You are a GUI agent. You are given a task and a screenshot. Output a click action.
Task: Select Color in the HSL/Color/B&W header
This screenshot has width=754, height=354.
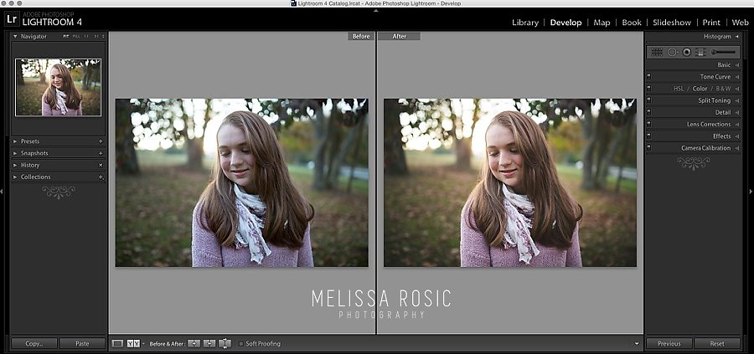pos(700,89)
